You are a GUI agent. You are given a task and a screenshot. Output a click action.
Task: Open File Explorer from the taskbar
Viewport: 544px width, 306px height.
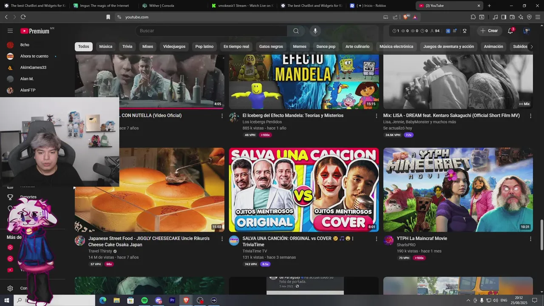coord(116,300)
